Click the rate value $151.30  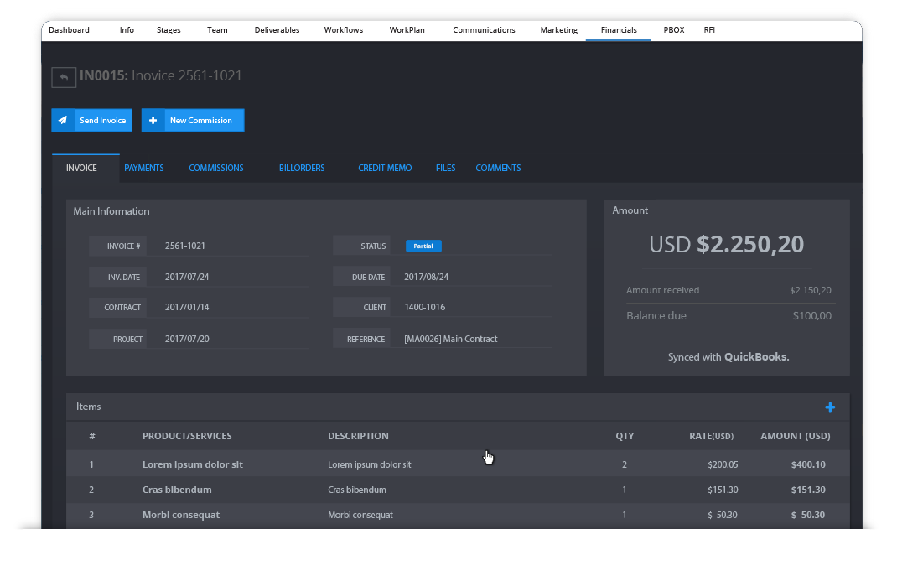723,490
